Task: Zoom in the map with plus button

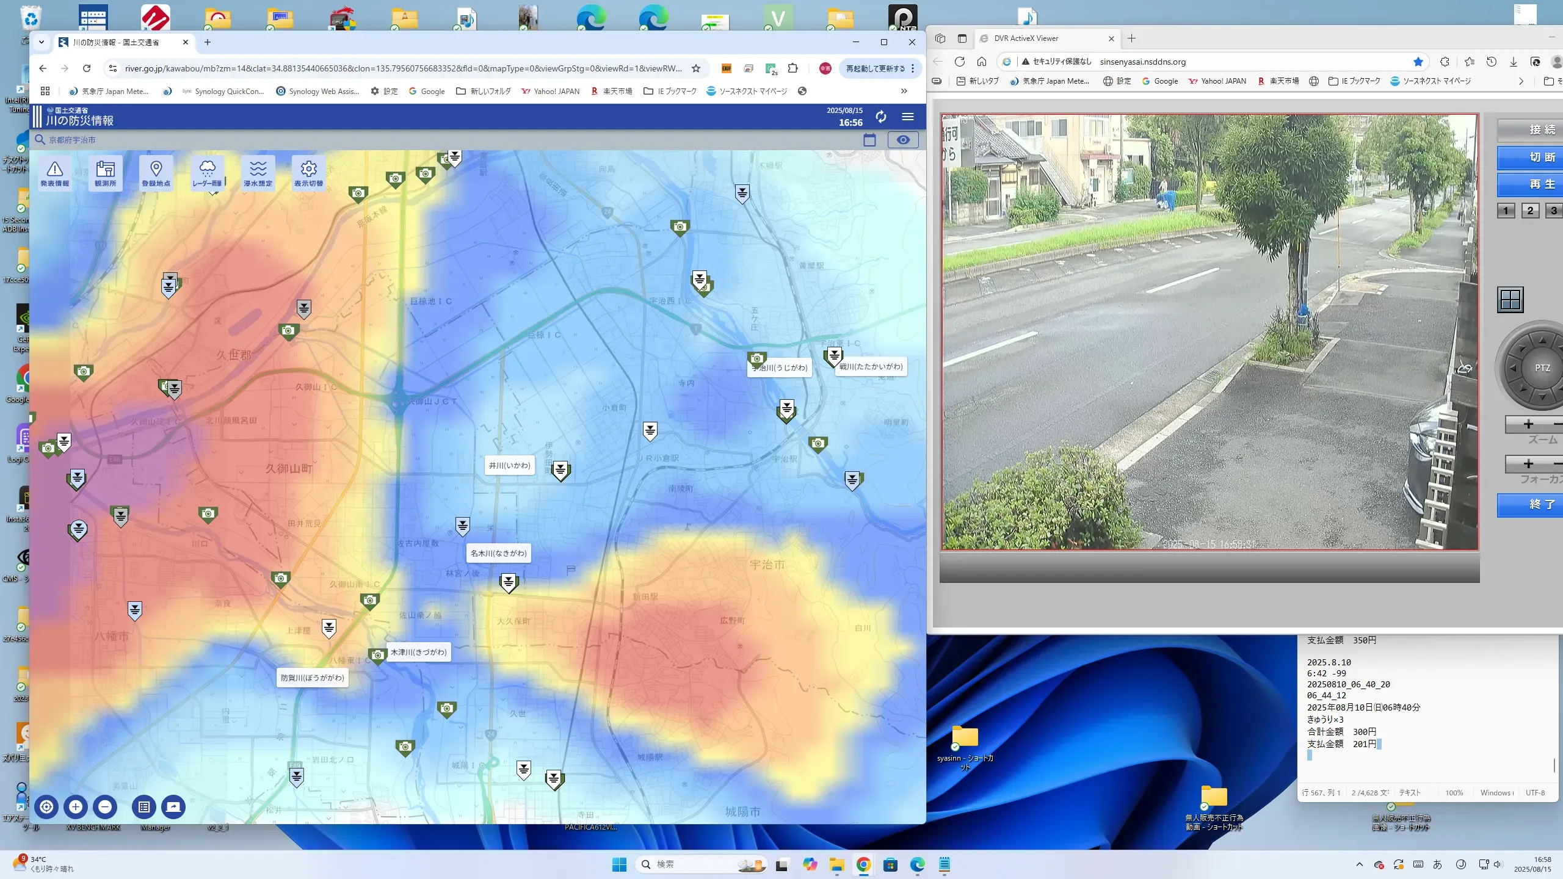Action: (76, 807)
